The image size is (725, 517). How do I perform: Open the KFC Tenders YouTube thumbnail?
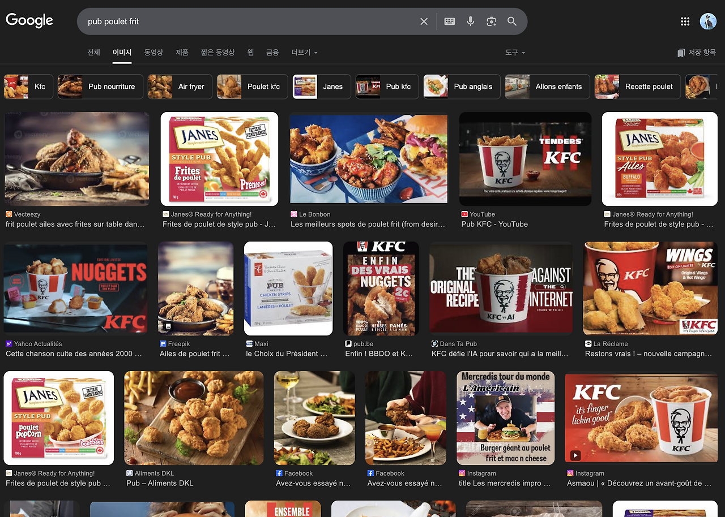coord(525,159)
